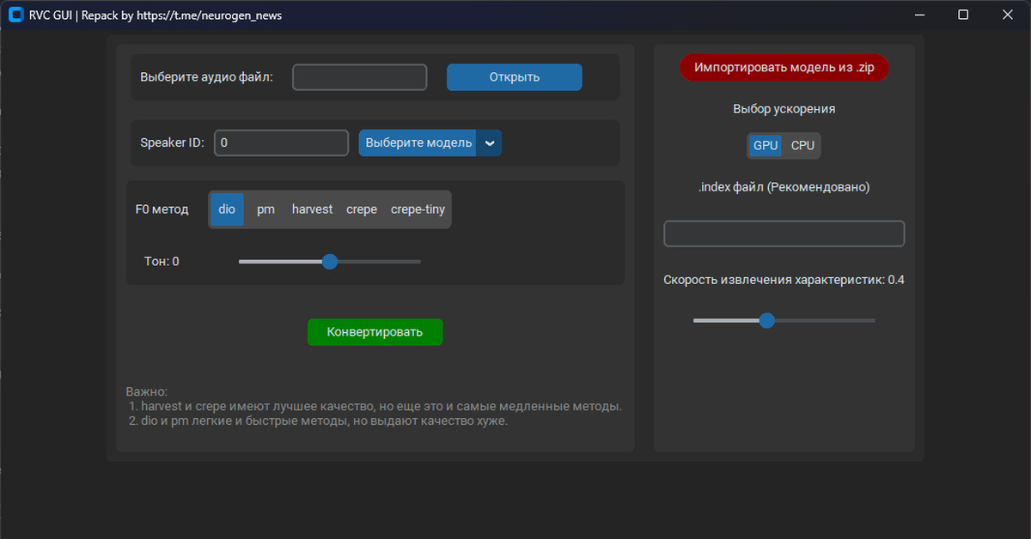Image resolution: width=1031 pixels, height=539 pixels.
Task: Click the chevron arrow next to Выберите модель
Action: point(489,143)
